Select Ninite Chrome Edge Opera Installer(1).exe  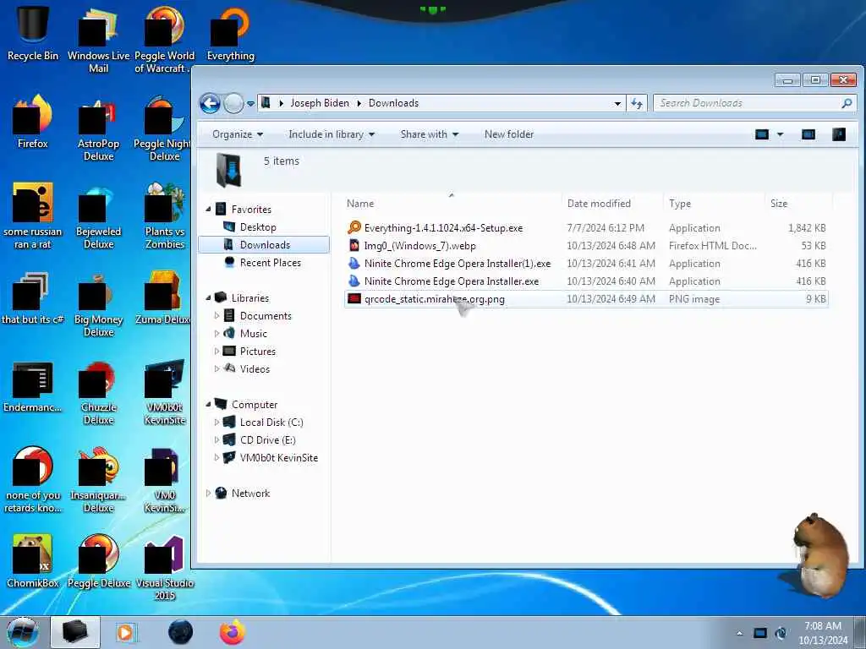tap(458, 264)
